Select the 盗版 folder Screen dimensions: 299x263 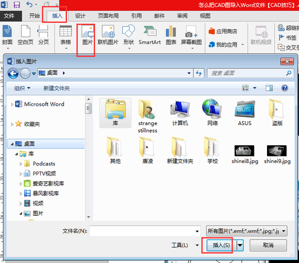coord(277,113)
